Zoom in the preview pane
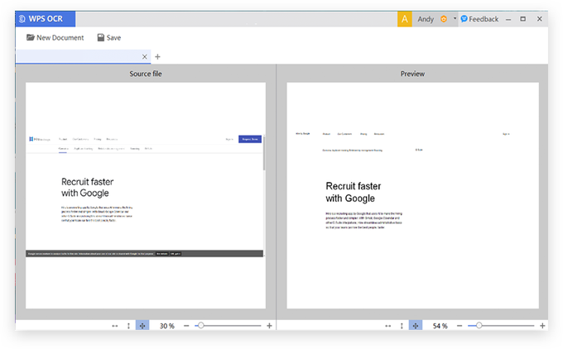 pos(542,326)
